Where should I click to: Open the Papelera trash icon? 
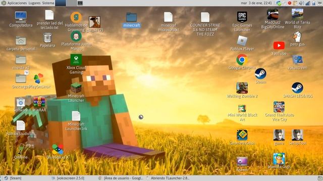[x=47, y=38]
